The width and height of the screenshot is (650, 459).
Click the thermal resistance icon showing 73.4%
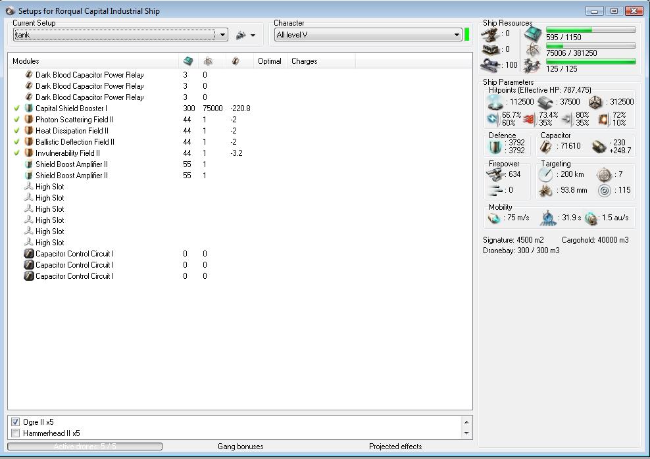[530, 119]
